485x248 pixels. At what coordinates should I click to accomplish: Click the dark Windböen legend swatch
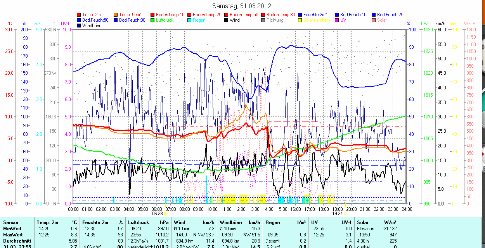[x=79, y=26]
